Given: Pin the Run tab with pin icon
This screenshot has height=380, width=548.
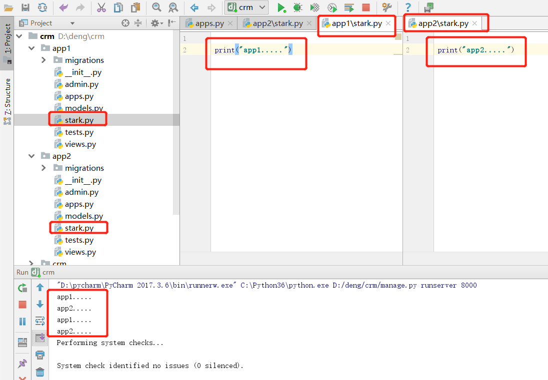Looking at the screenshot, I should pos(22,363).
